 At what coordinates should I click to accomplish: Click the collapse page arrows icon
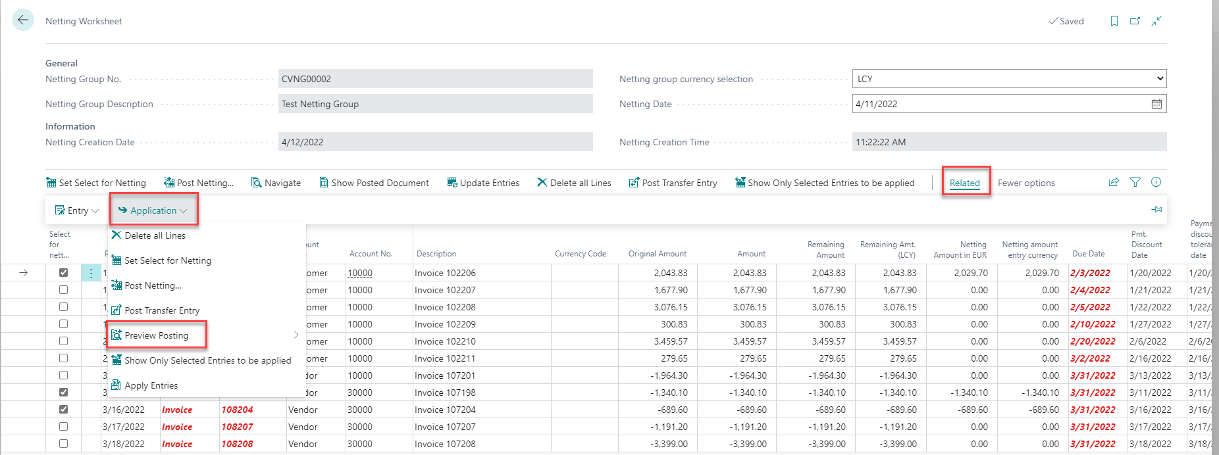1156,21
